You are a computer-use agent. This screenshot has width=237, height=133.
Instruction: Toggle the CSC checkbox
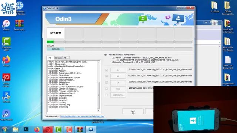106,89
